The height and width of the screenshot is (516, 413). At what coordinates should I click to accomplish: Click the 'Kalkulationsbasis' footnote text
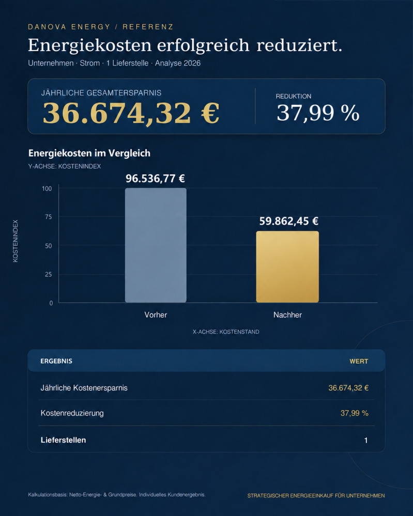117,495
